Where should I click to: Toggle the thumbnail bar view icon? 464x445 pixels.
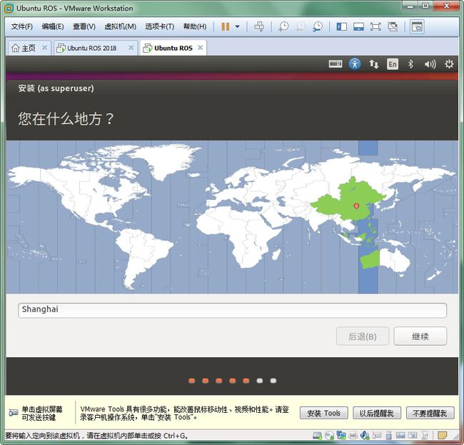click(x=358, y=26)
